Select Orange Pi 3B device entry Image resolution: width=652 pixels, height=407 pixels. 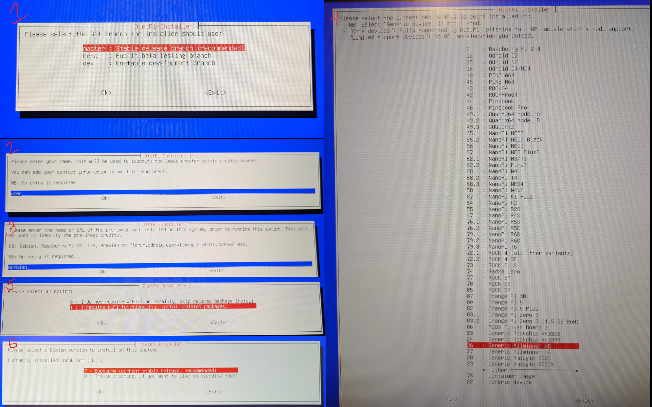coord(496,296)
